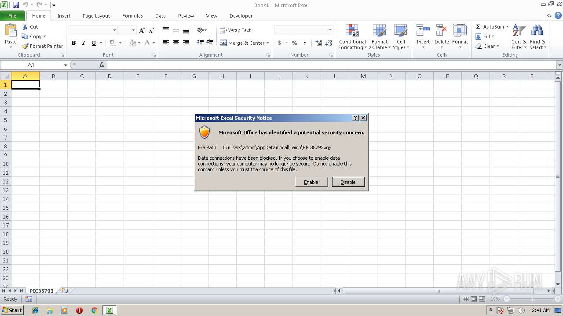The image size is (563, 316).
Task: Toggle Align Text Left
Action: 166,43
